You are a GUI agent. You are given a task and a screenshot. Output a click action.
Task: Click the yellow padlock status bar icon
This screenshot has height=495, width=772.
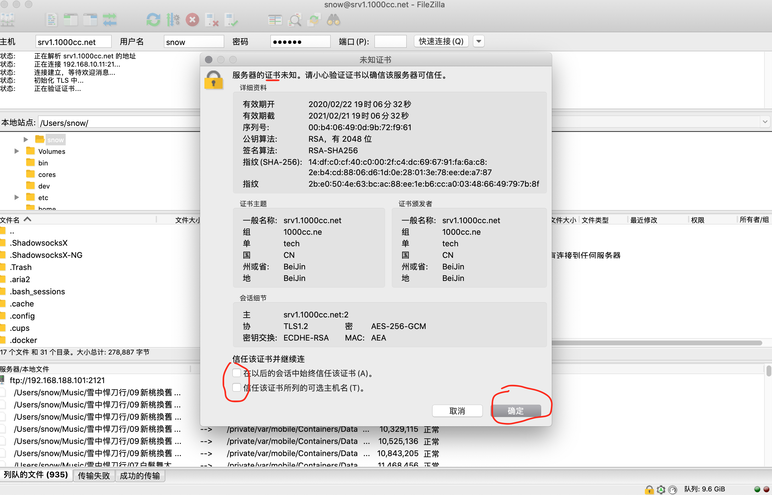coord(649,489)
